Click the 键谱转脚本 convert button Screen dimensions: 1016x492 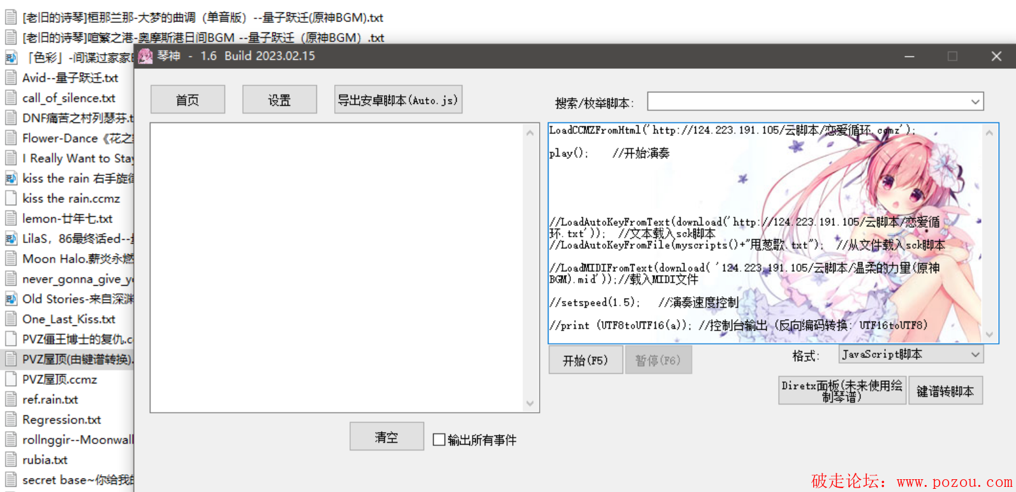point(945,391)
